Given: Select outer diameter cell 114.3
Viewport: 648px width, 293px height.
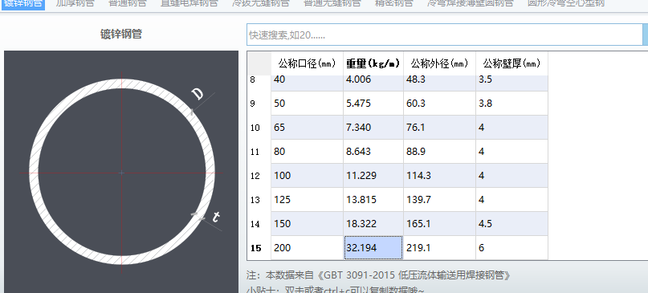Looking at the screenshot, I should 440,176.
